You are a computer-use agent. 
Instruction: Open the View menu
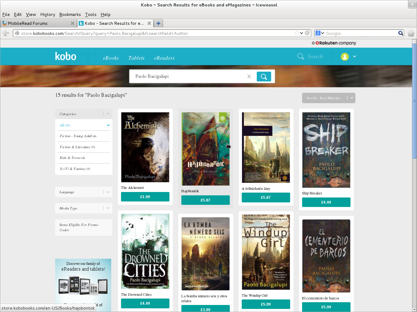coord(31,14)
